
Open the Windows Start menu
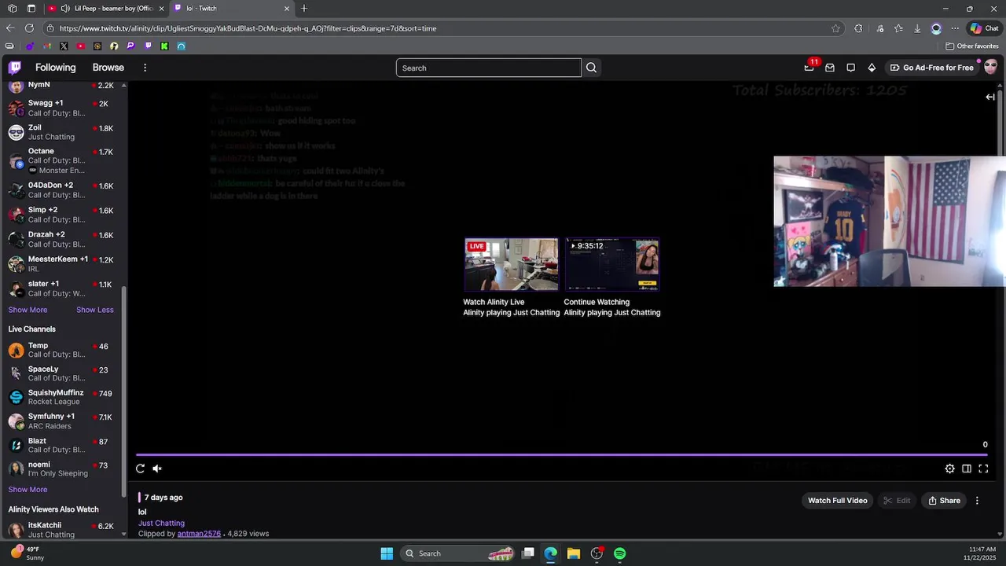coord(387,553)
